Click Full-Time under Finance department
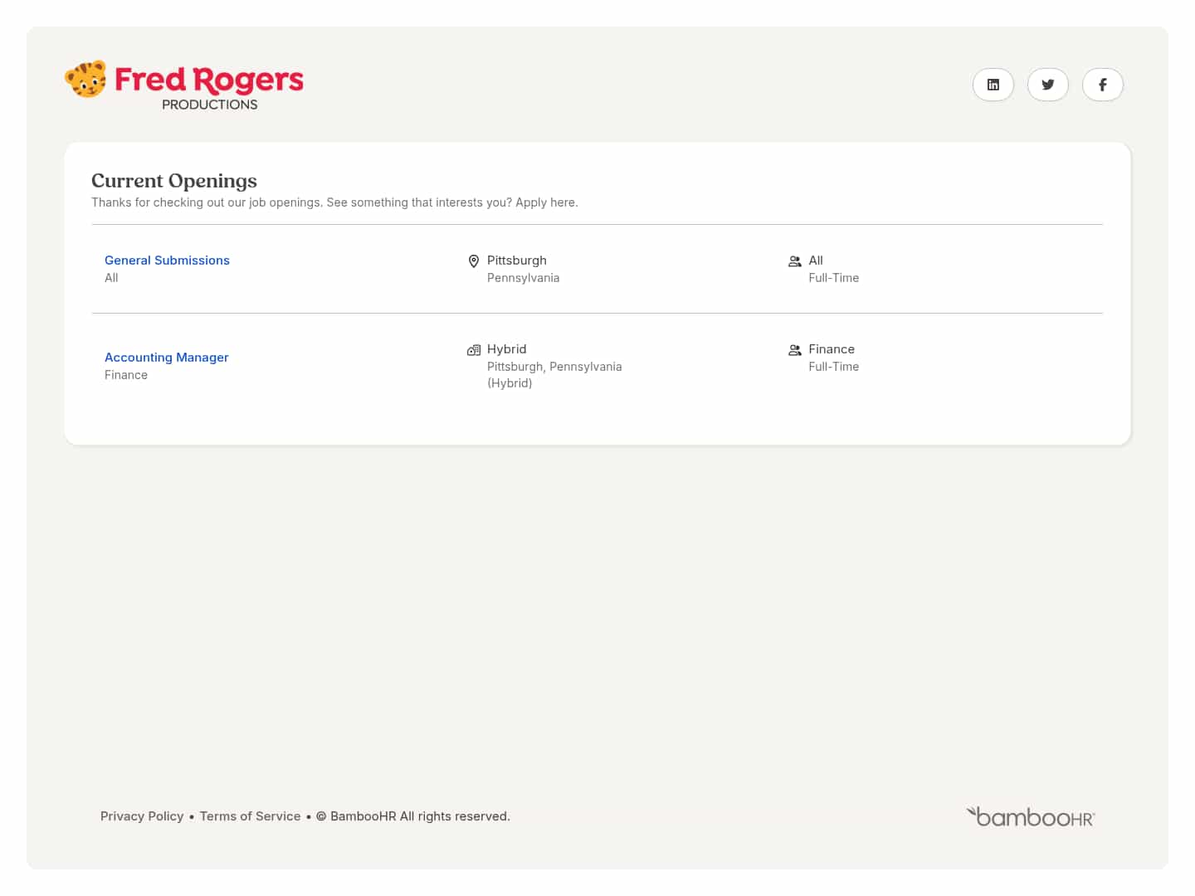This screenshot has width=1195, height=896. [834, 367]
